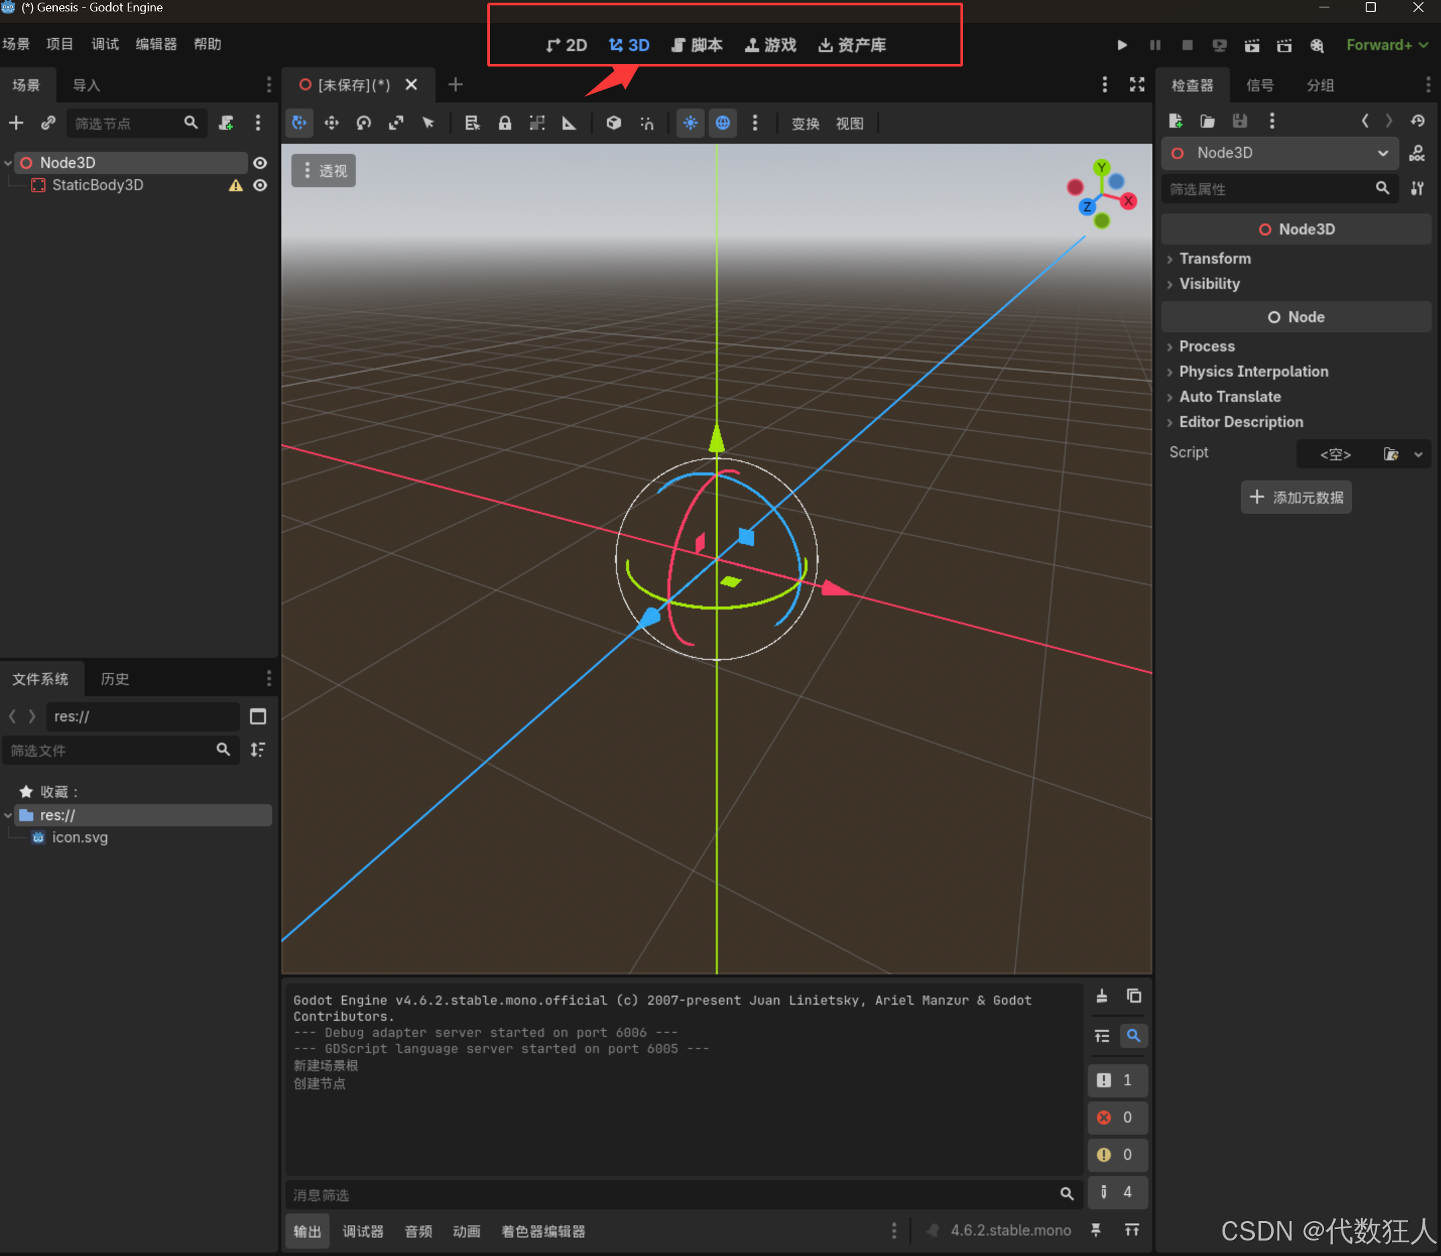Click the 透视 perspective view button
Screen dimensions: 1441x1256
(324, 171)
